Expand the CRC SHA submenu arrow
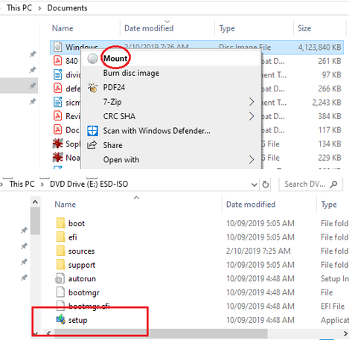This screenshot has height=340, width=355. point(252,116)
